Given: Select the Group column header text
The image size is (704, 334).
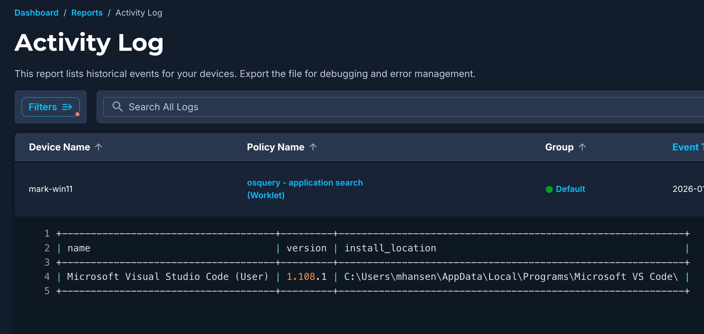Looking at the screenshot, I should click(x=559, y=147).
